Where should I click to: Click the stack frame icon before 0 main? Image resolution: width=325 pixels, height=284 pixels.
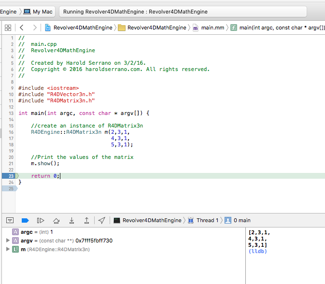(x=228, y=220)
